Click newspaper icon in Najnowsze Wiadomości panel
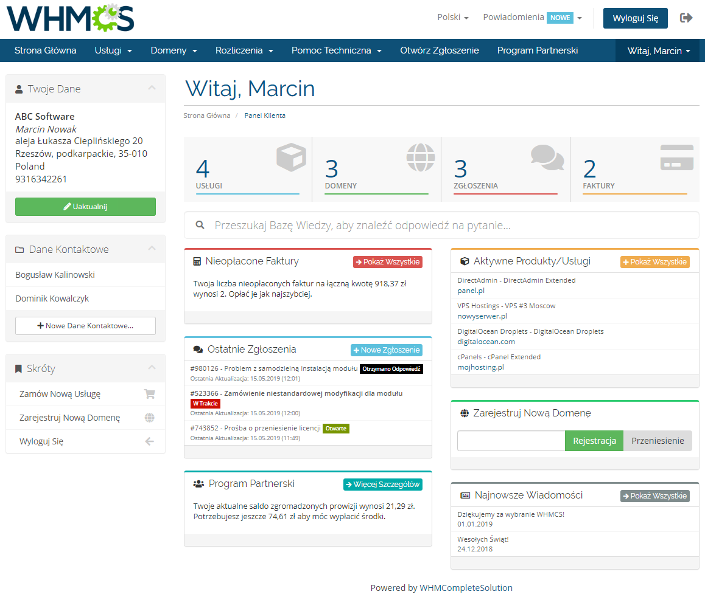705x597 pixels. coord(465,495)
